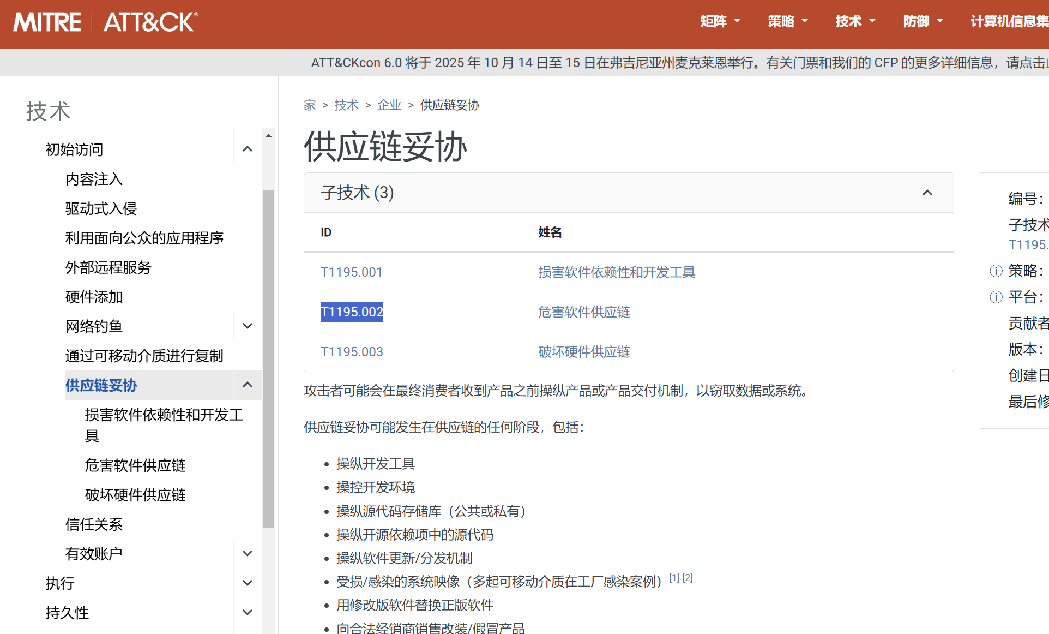
Task: Select 外部远程服务 in the sidebar
Action: point(108,267)
